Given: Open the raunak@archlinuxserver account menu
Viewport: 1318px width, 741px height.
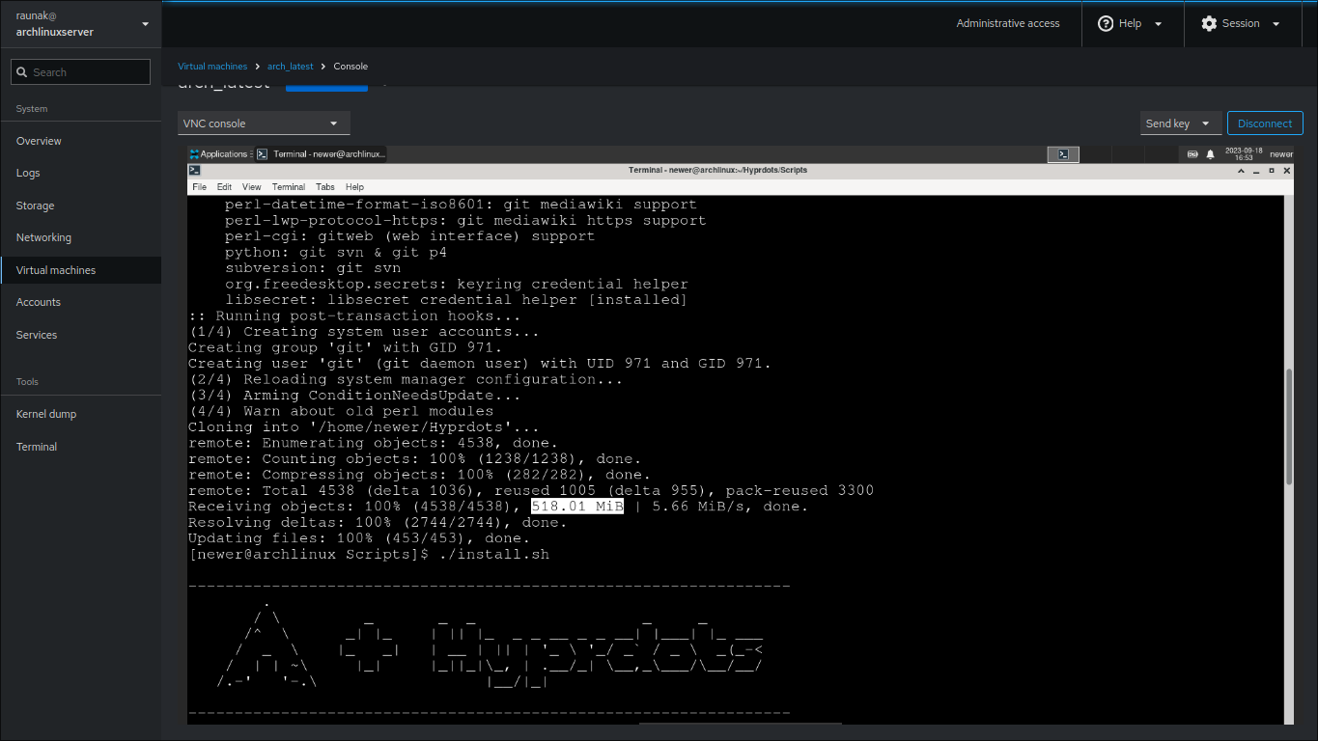Looking at the screenshot, I should coord(80,23).
